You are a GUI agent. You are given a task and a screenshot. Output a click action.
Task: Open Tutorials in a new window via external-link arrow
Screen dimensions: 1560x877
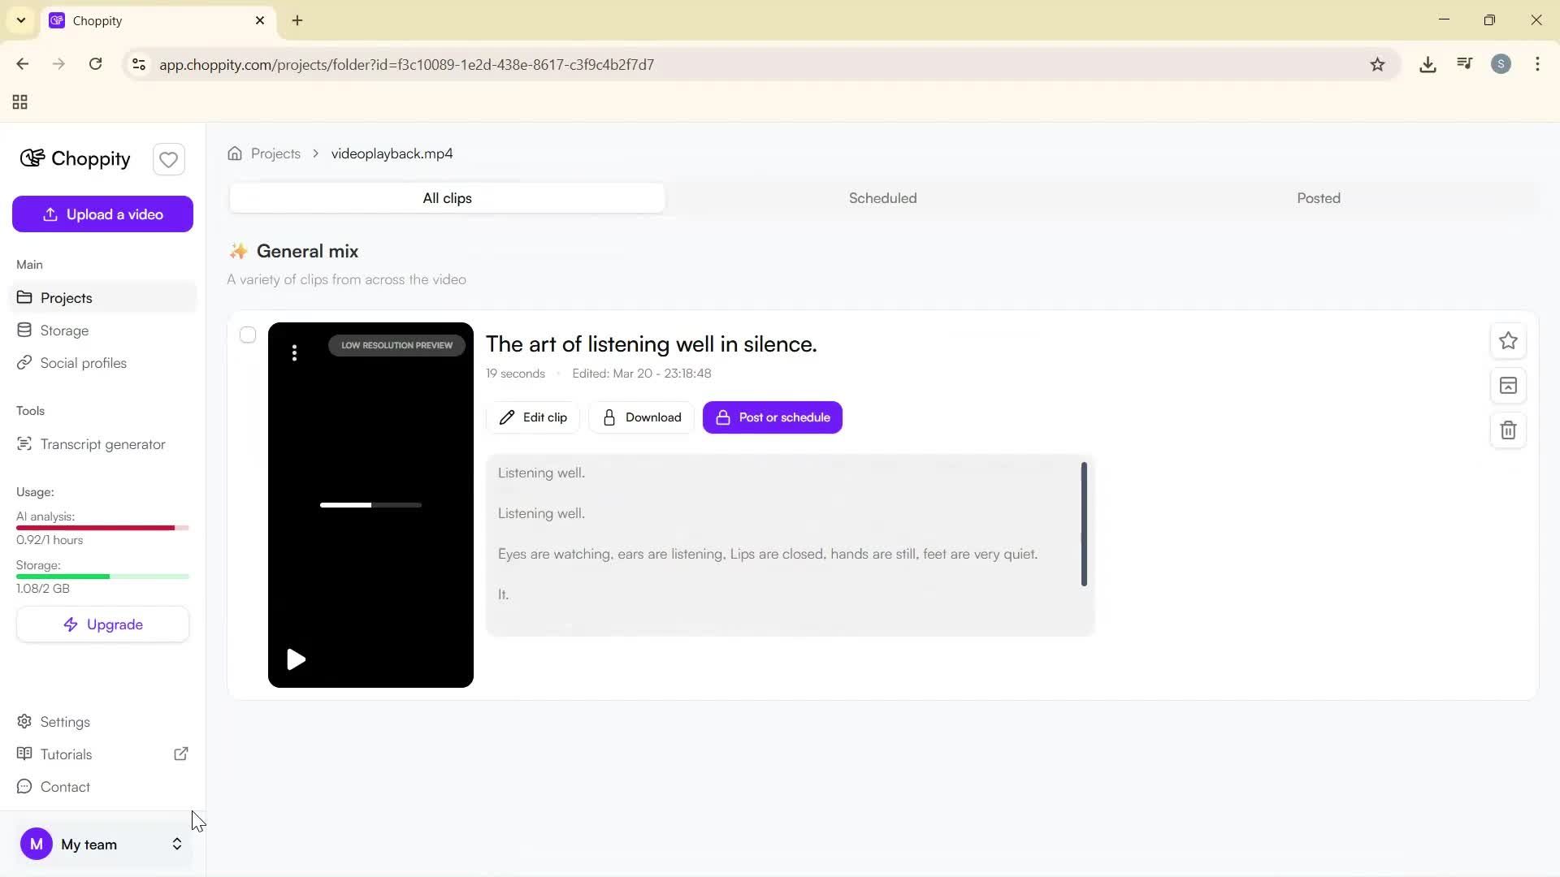[x=180, y=754]
